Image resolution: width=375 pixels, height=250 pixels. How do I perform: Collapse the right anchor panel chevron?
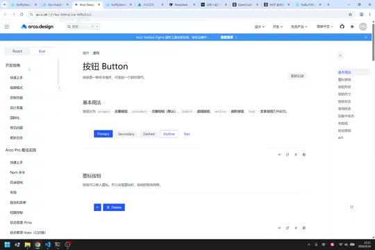click(340, 56)
